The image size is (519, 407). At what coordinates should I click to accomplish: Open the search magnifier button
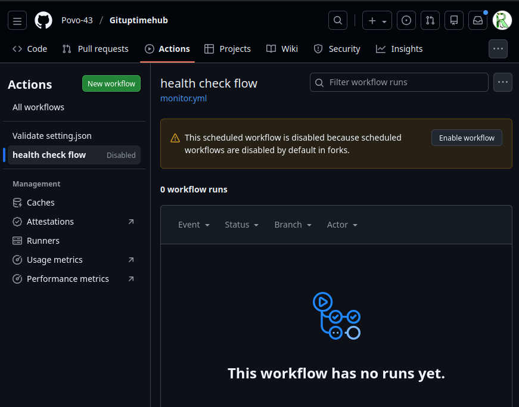click(338, 20)
